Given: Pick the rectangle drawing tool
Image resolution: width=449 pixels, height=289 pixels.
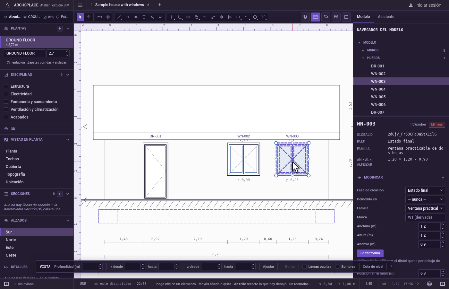Looking at the screenshot, I should (127, 17).
